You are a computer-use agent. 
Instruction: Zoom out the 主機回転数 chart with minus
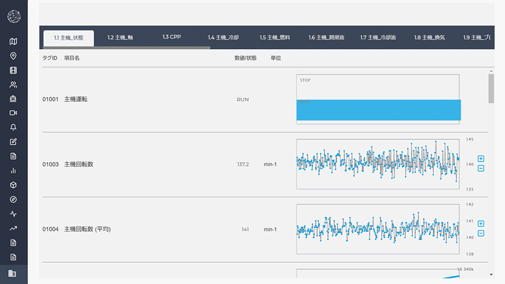pyautogui.click(x=481, y=168)
